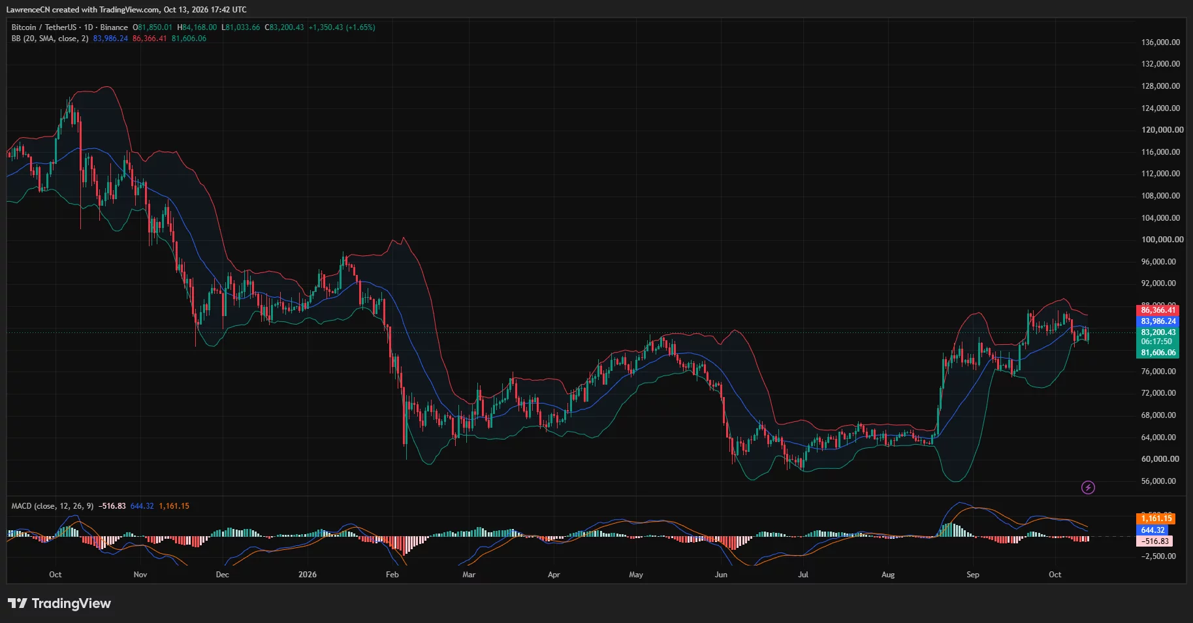The height and width of the screenshot is (623, 1193).
Task: Click green 81,606.06 value in BB legend
Action: (x=189, y=39)
